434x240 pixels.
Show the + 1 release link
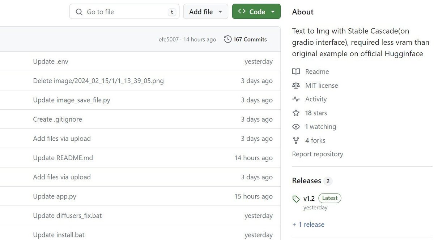coord(308,224)
